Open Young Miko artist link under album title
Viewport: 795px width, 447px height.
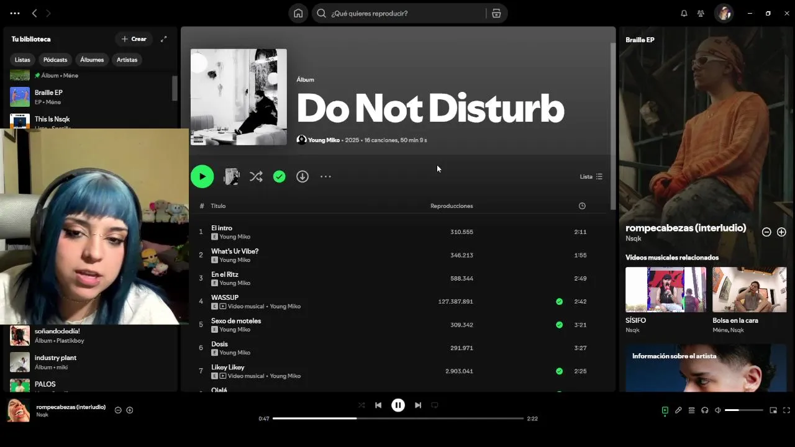tap(324, 140)
